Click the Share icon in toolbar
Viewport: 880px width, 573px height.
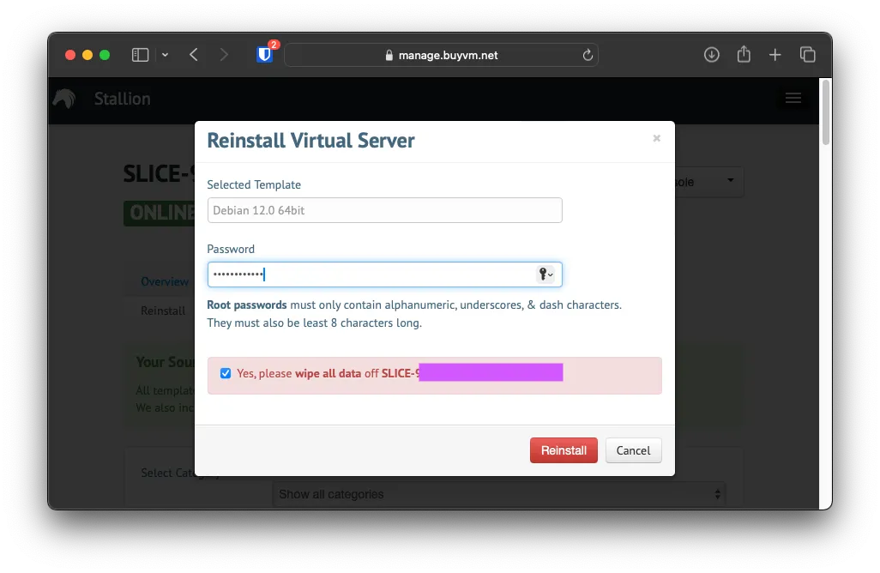(x=744, y=55)
